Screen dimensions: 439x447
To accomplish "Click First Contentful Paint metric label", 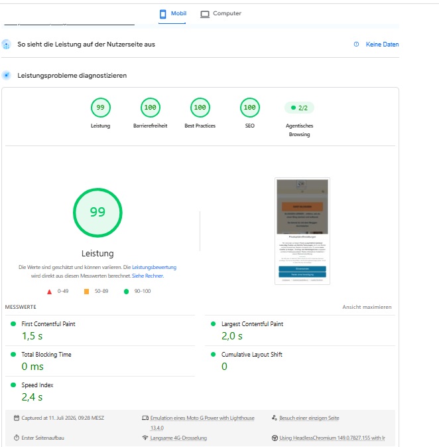I will (48, 324).
